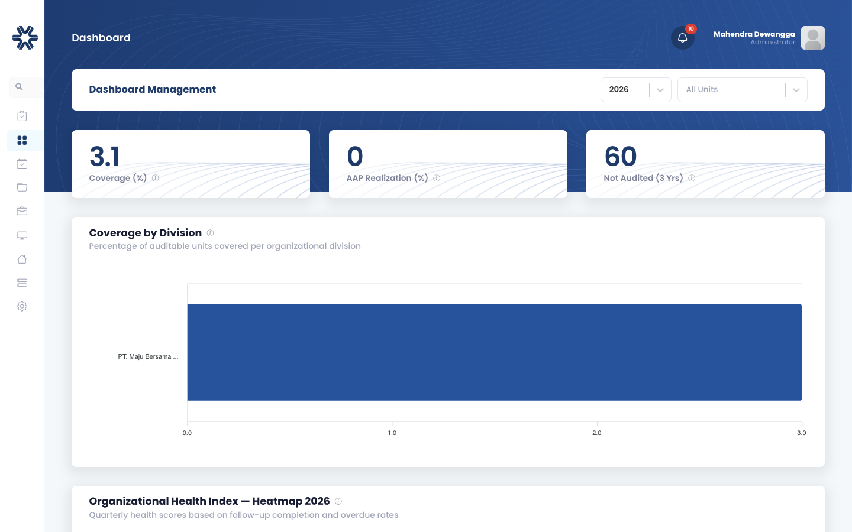This screenshot has width=852, height=532.
Task: Open notifications bell with 10 badge
Action: pos(683,38)
